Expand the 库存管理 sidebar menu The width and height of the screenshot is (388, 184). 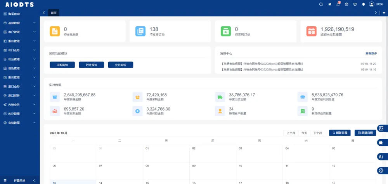tap(19, 114)
